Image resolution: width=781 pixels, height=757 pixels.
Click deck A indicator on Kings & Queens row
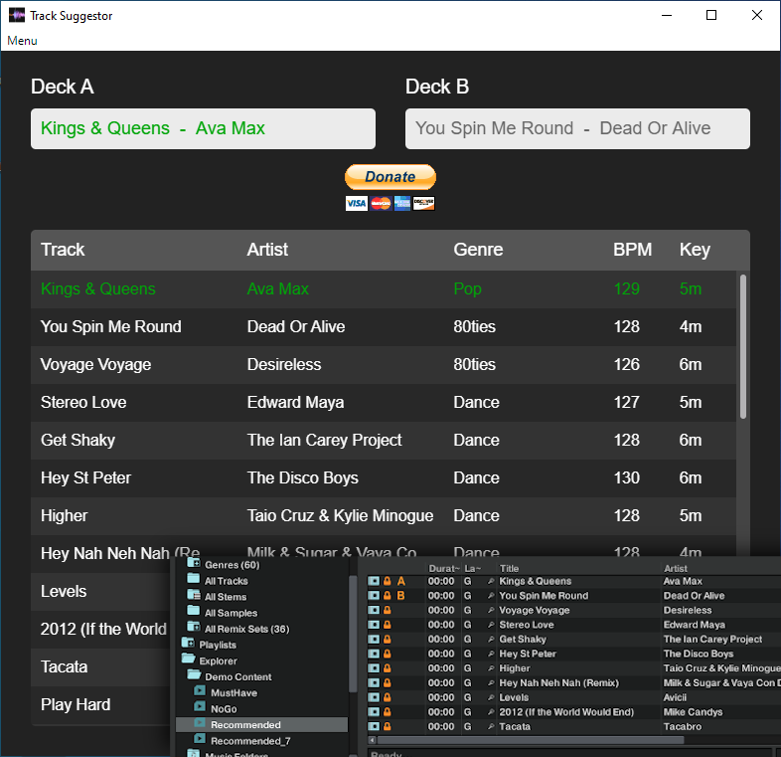coord(401,581)
